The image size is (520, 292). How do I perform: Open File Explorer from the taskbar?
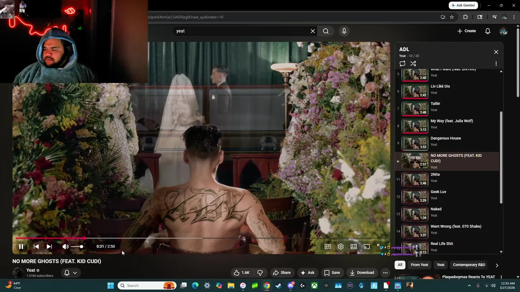tap(231, 286)
